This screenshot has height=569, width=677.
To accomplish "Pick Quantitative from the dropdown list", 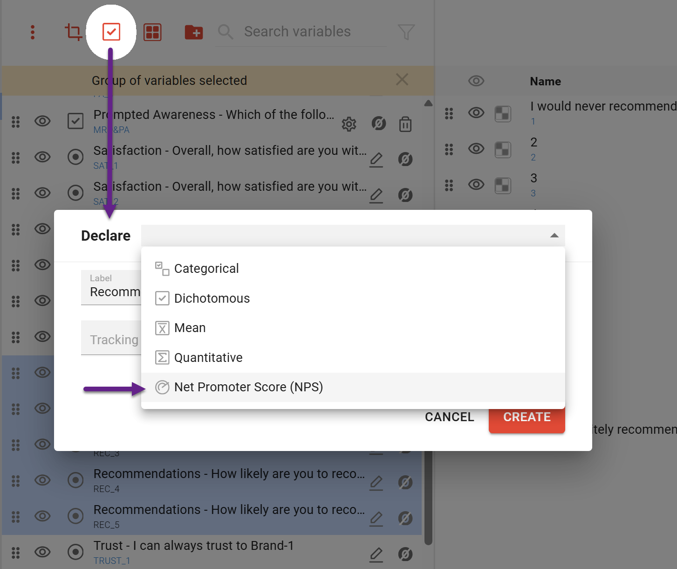I will click(208, 358).
